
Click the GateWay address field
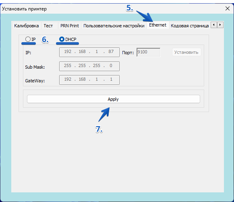click(89, 80)
